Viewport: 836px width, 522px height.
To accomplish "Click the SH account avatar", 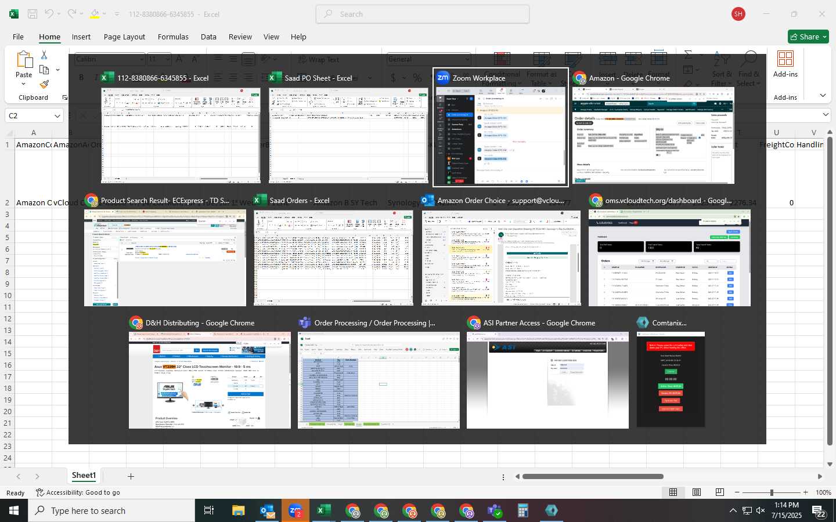I will 738,14.
